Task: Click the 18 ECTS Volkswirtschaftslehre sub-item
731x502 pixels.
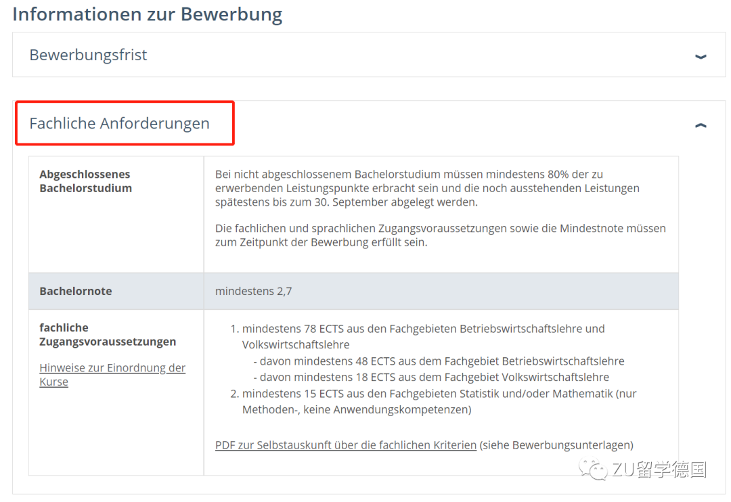Action: tap(434, 378)
